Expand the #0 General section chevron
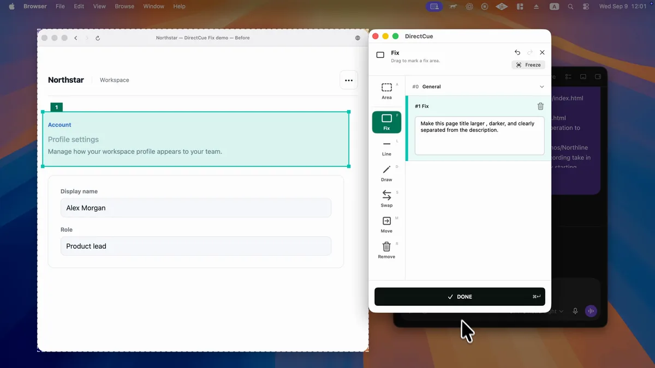This screenshot has width=655, height=368. tap(541, 87)
